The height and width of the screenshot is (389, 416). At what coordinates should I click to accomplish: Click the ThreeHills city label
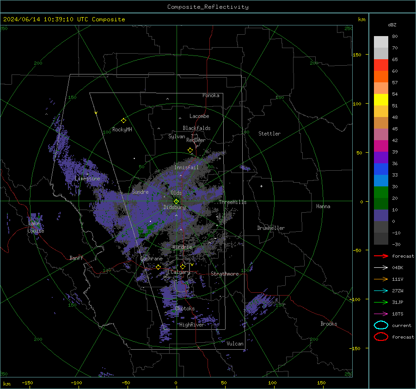point(232,202)
